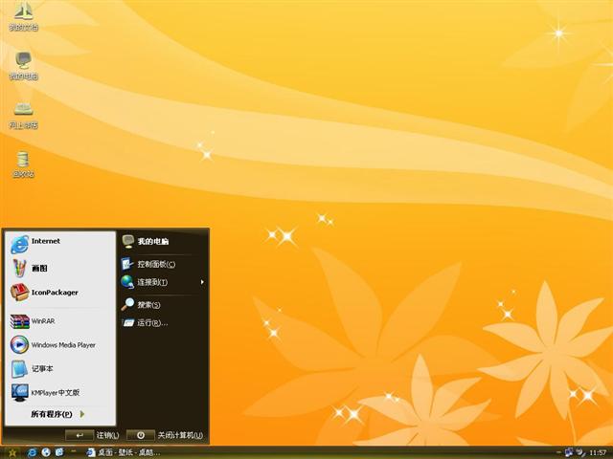
Task: Start Windows Media Player from start menu
Action: click(x=60, y=345)
